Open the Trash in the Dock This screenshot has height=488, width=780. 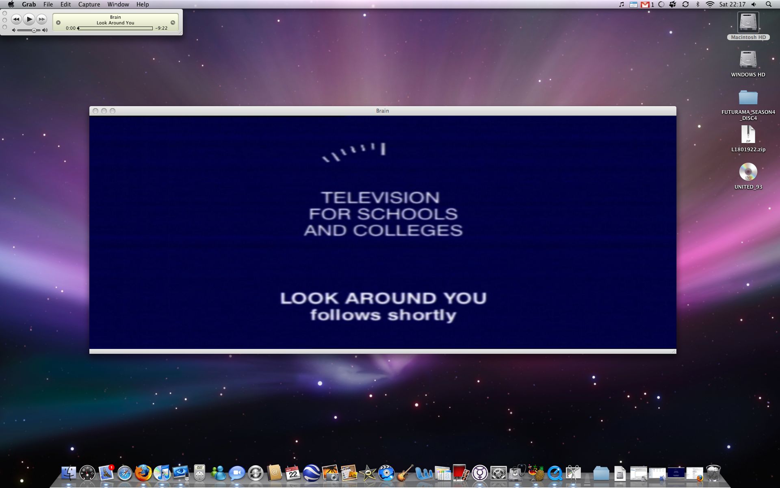(713, 473)
